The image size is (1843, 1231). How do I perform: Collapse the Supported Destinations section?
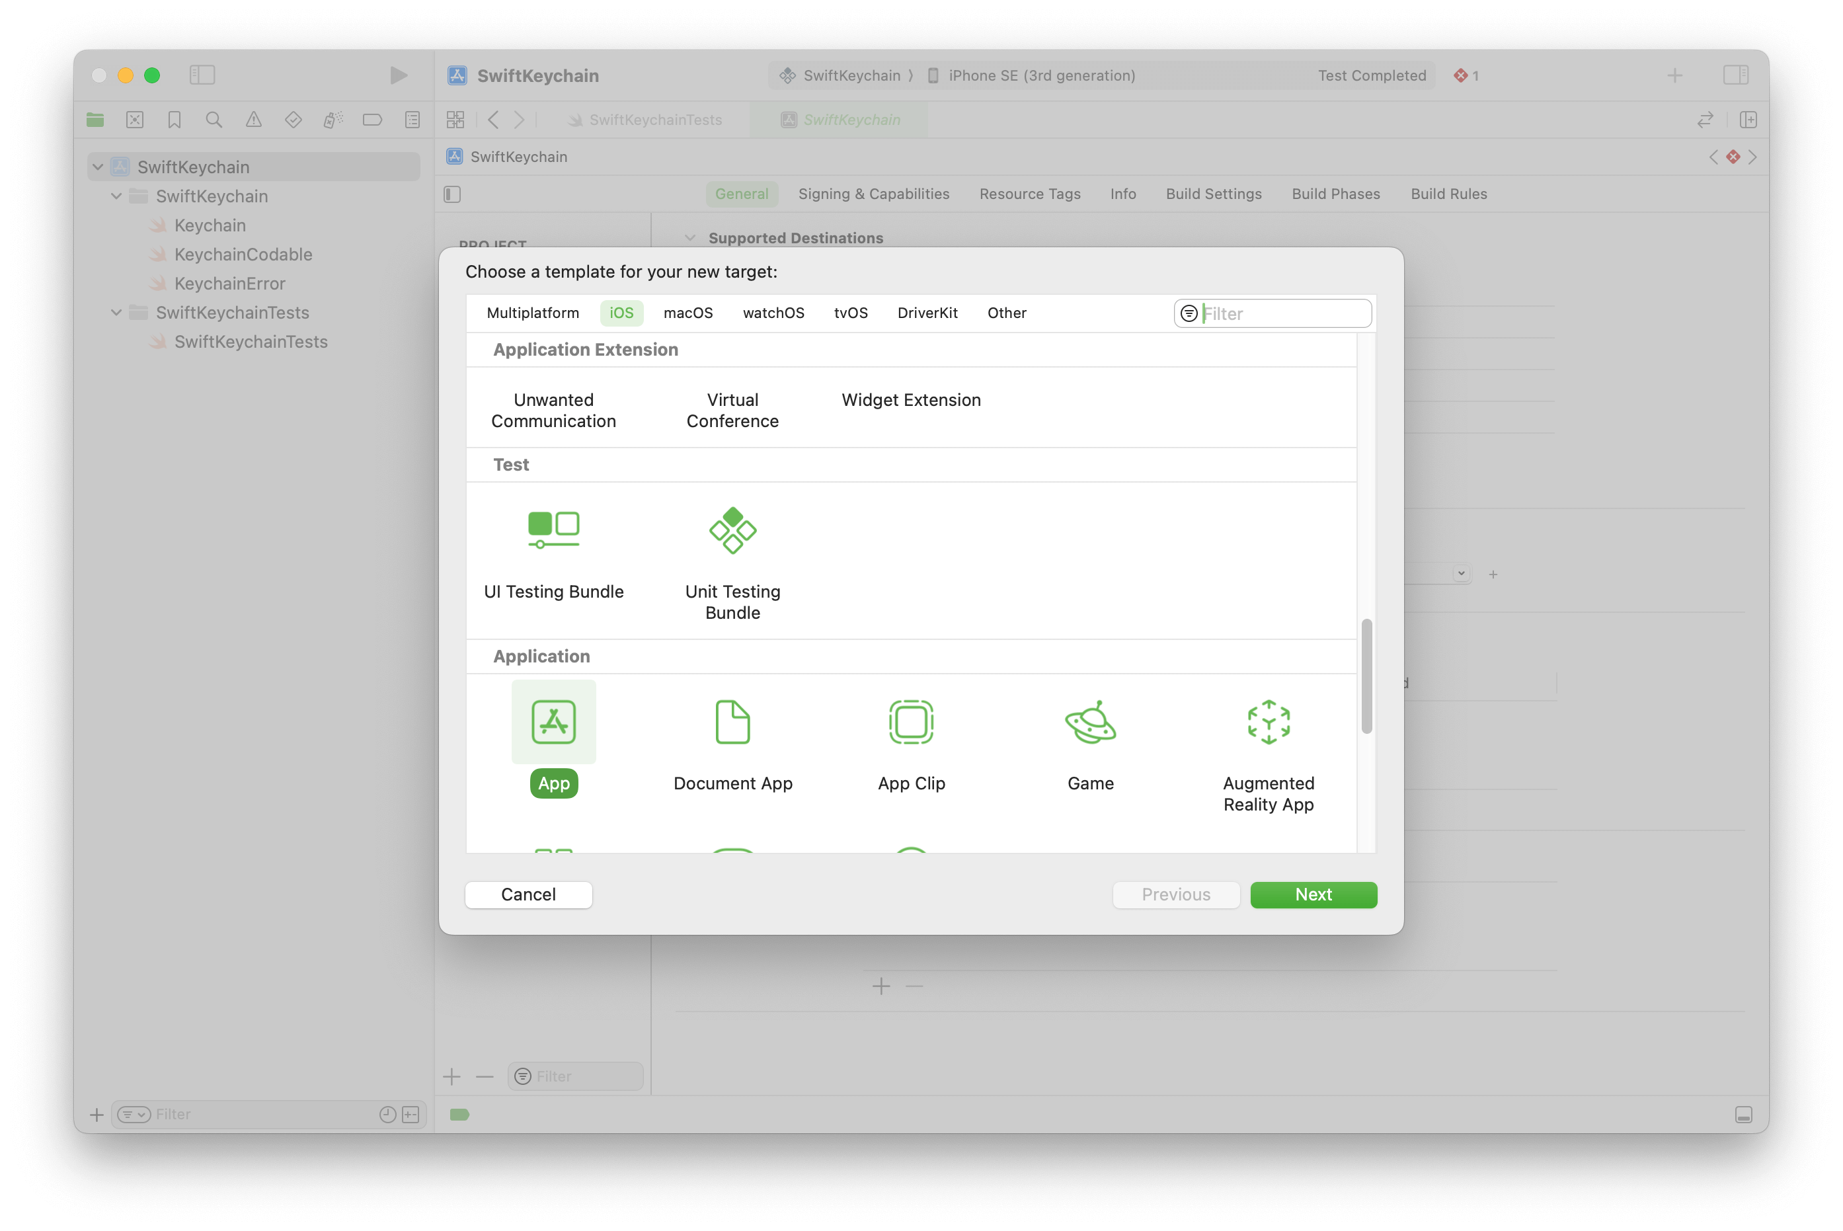pos(690,237)
